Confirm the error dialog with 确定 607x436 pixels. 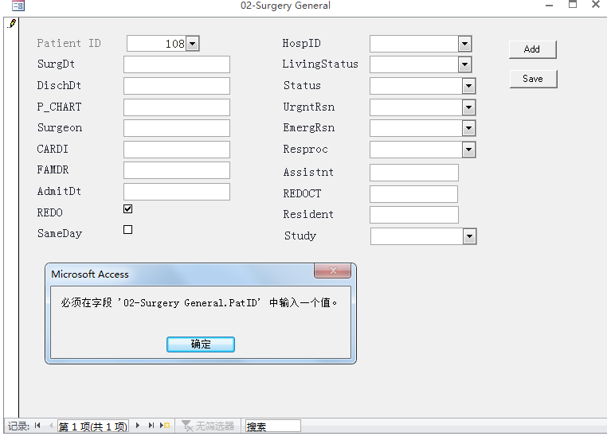tap(201, 345)
